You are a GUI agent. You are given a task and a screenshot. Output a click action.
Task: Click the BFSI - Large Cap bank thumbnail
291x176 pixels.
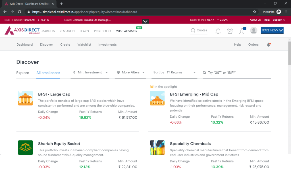25,98
